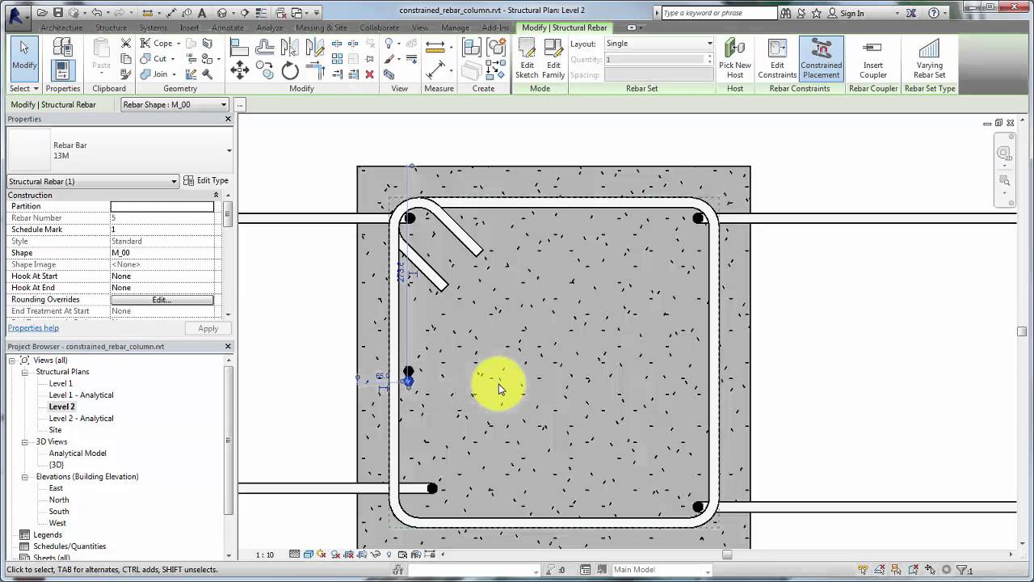Screen dimensions: 1034x582
Task: Click the Partition input field under Construction
Action: 162,206
